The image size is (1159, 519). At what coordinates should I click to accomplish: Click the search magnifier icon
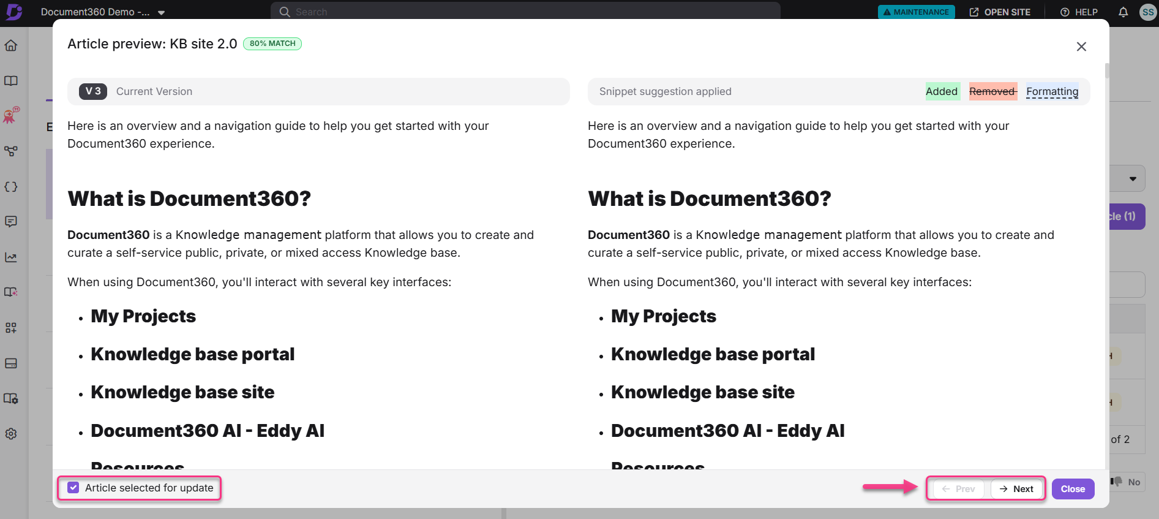coord(285,12)
